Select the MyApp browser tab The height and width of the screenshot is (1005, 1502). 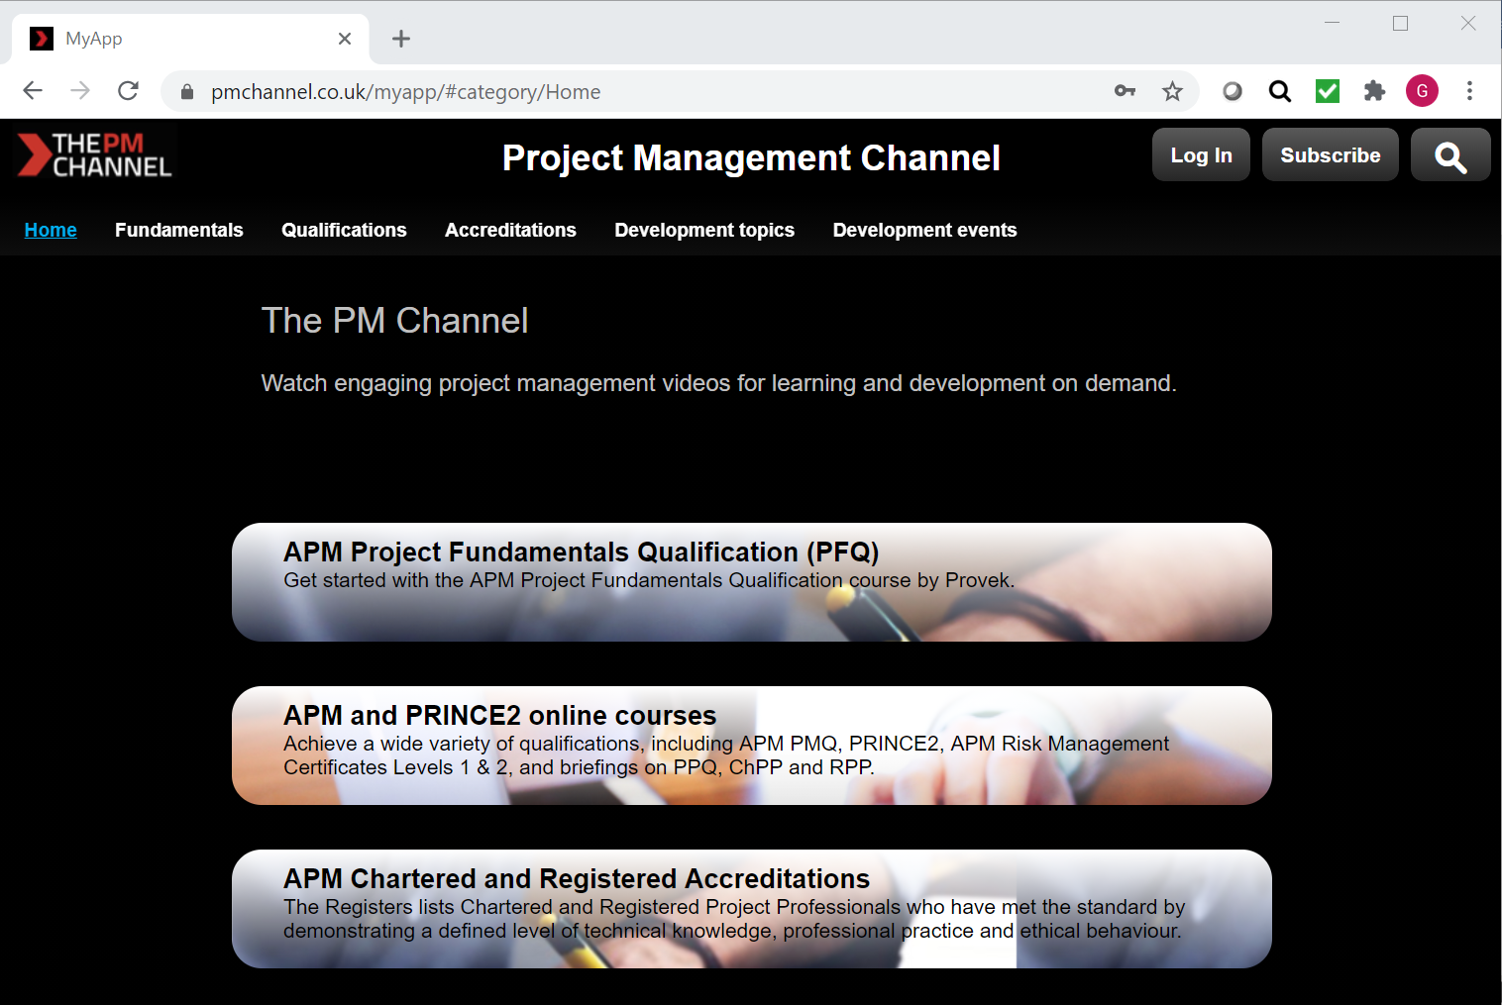pyautogui.click(x=190, y=39)
